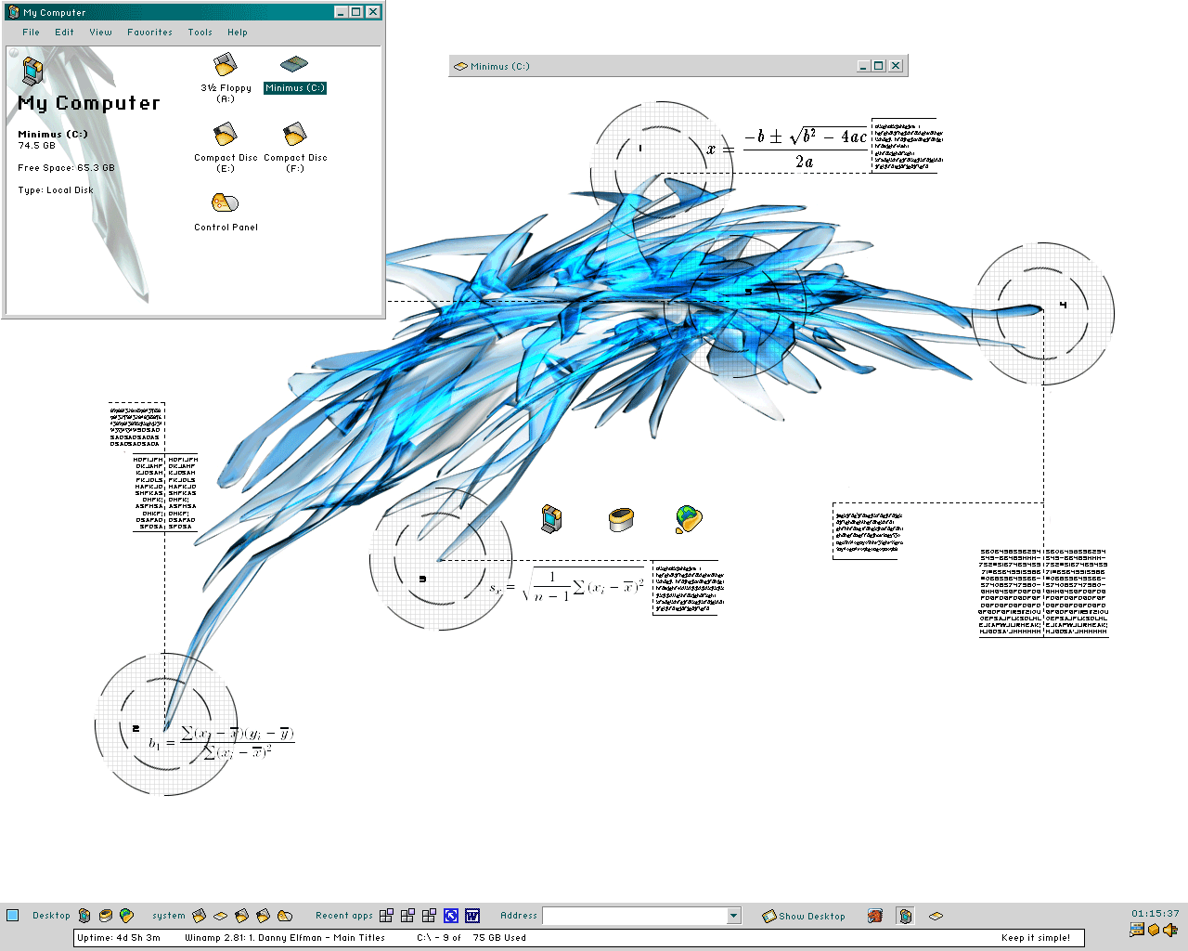Click the globe icon in taskbar Desktop toolbar

coord(126,916)
